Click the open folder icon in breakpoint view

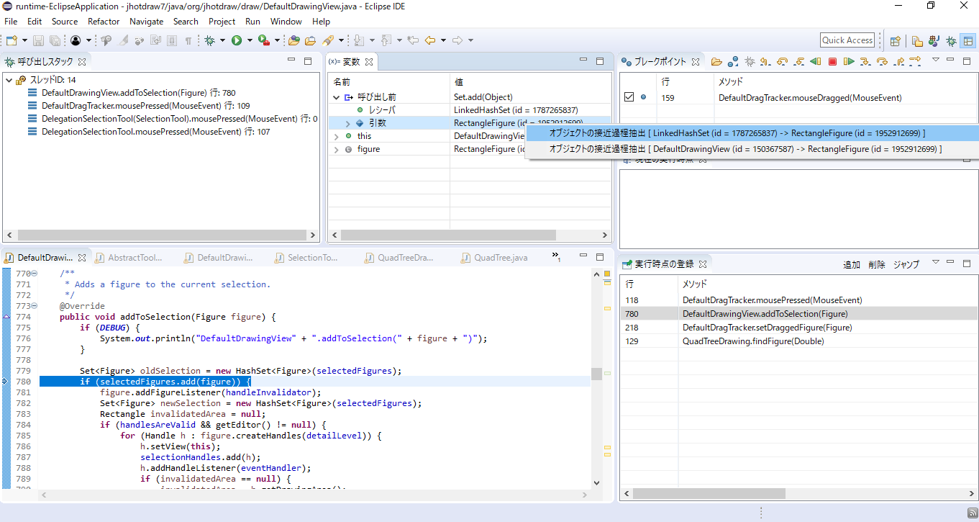[x=716, y=62]
